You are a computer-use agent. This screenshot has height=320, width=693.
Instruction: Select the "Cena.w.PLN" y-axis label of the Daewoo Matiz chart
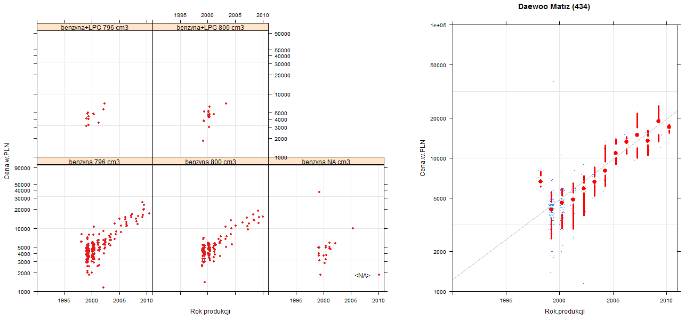(422, 158)
